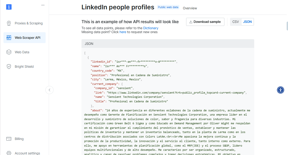This screenshot has height=155, width=288.
Task: Switch to the Overview tab
Action: (x=190, y=8)
